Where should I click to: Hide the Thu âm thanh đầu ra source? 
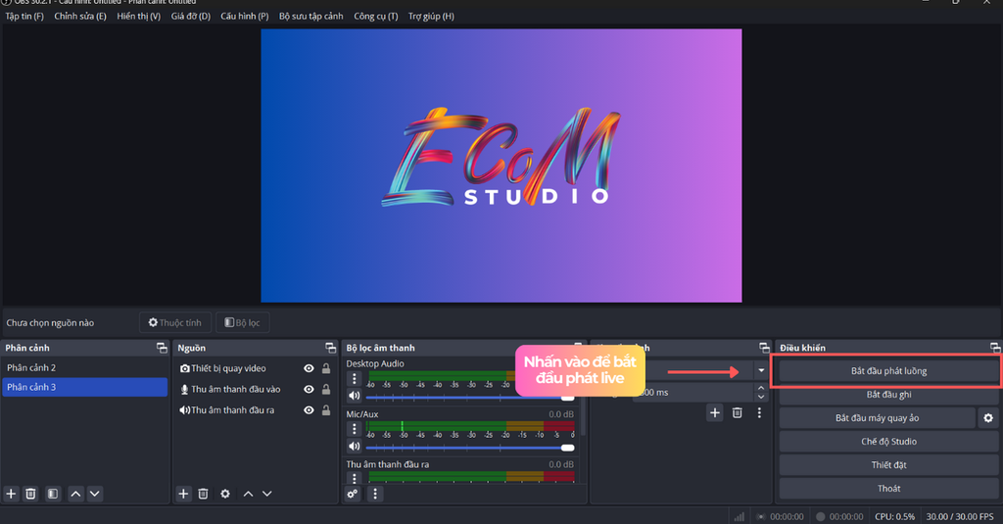[309, 410]
